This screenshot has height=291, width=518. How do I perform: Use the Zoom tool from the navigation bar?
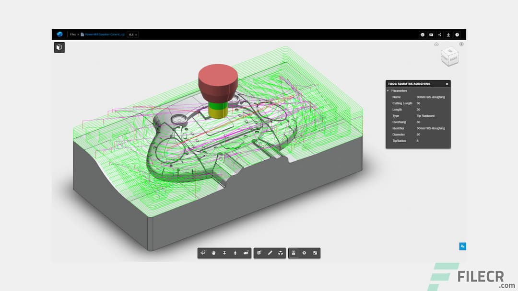[x=224, y=253]
